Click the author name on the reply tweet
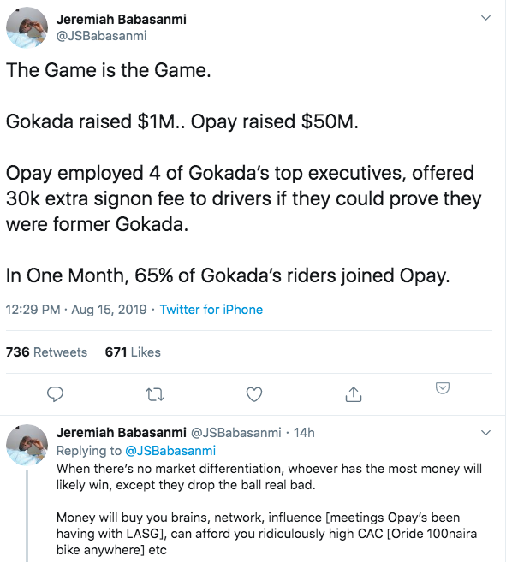Viewport: 518px width, 562px height. pyautogui.click(x=114, y=433)
